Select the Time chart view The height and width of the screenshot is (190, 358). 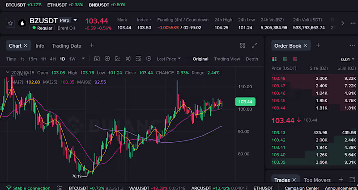11,59
